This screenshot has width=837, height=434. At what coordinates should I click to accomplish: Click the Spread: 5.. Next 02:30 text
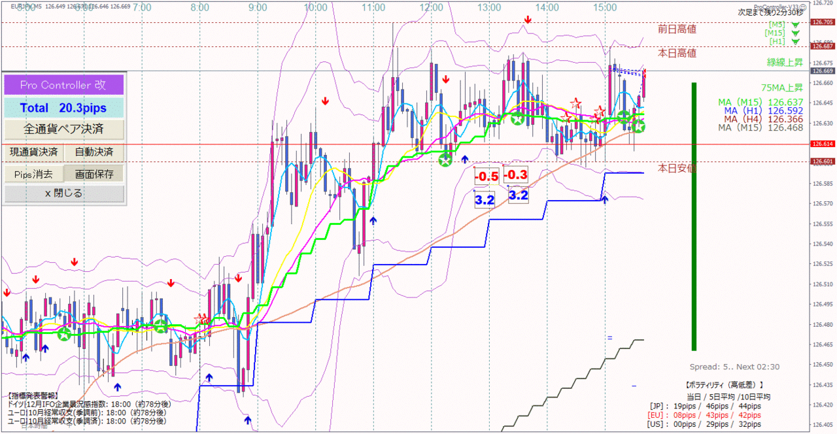734,367
